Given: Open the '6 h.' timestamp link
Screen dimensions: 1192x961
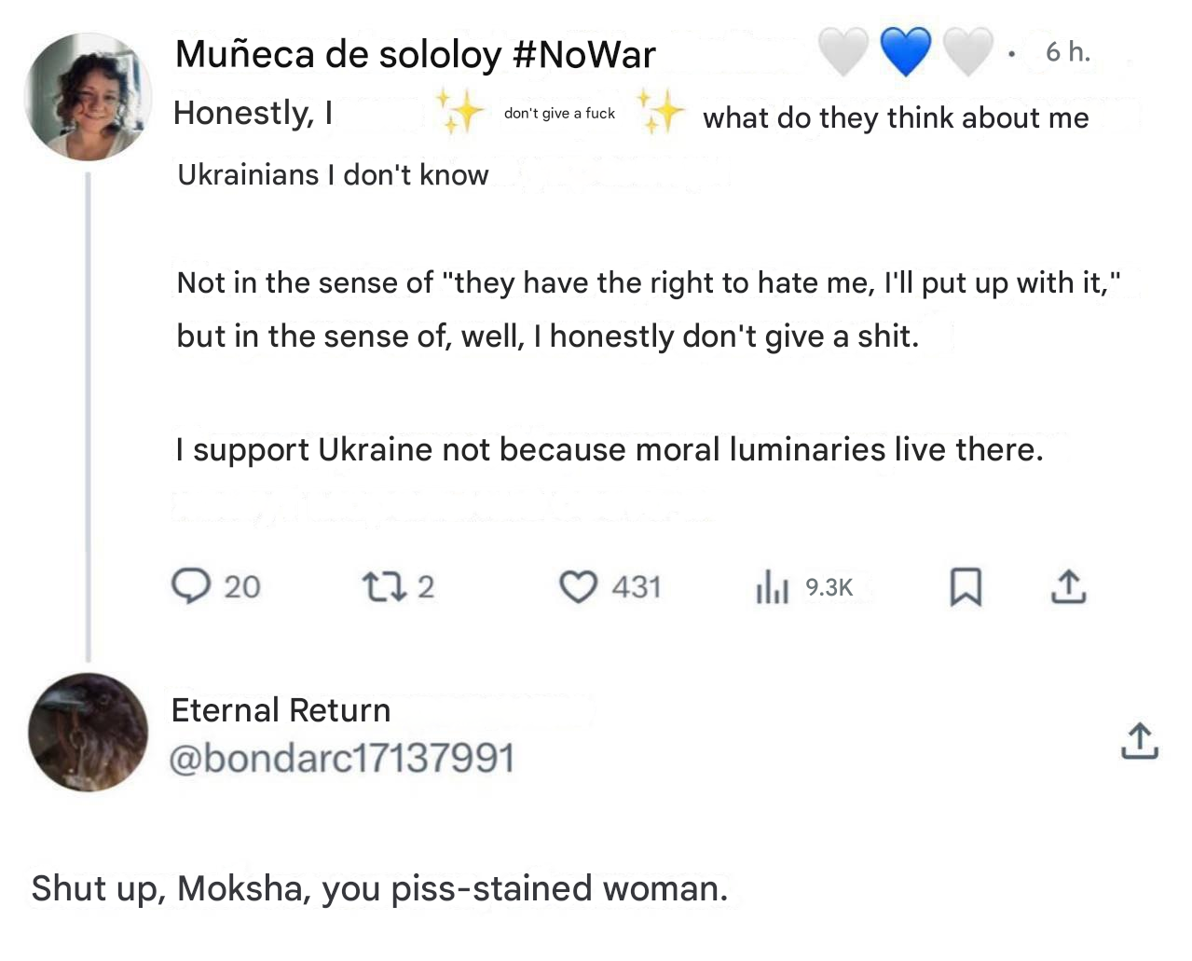Looking at the screenshot, I should coord(1068,52).
